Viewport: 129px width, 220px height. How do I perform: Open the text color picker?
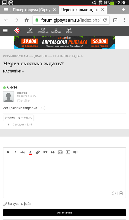tap(30, 152)
